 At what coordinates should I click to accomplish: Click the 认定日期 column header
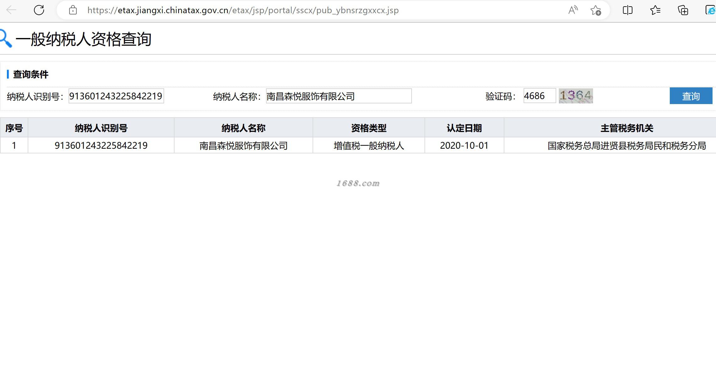tap(464, 128)
